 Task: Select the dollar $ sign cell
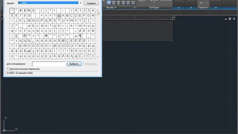point(25,10)
